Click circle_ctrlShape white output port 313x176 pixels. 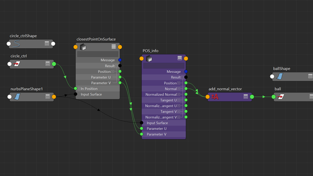pos(53,44)
